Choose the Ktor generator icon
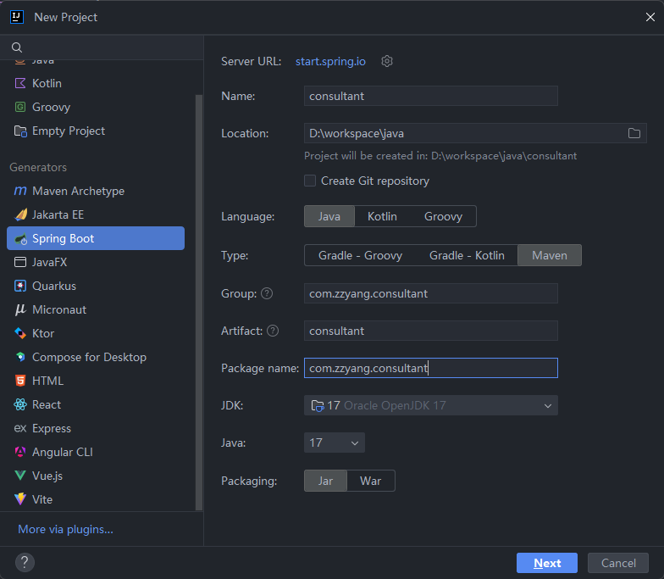Screen dimensions: 664x579 click(20, 333)
